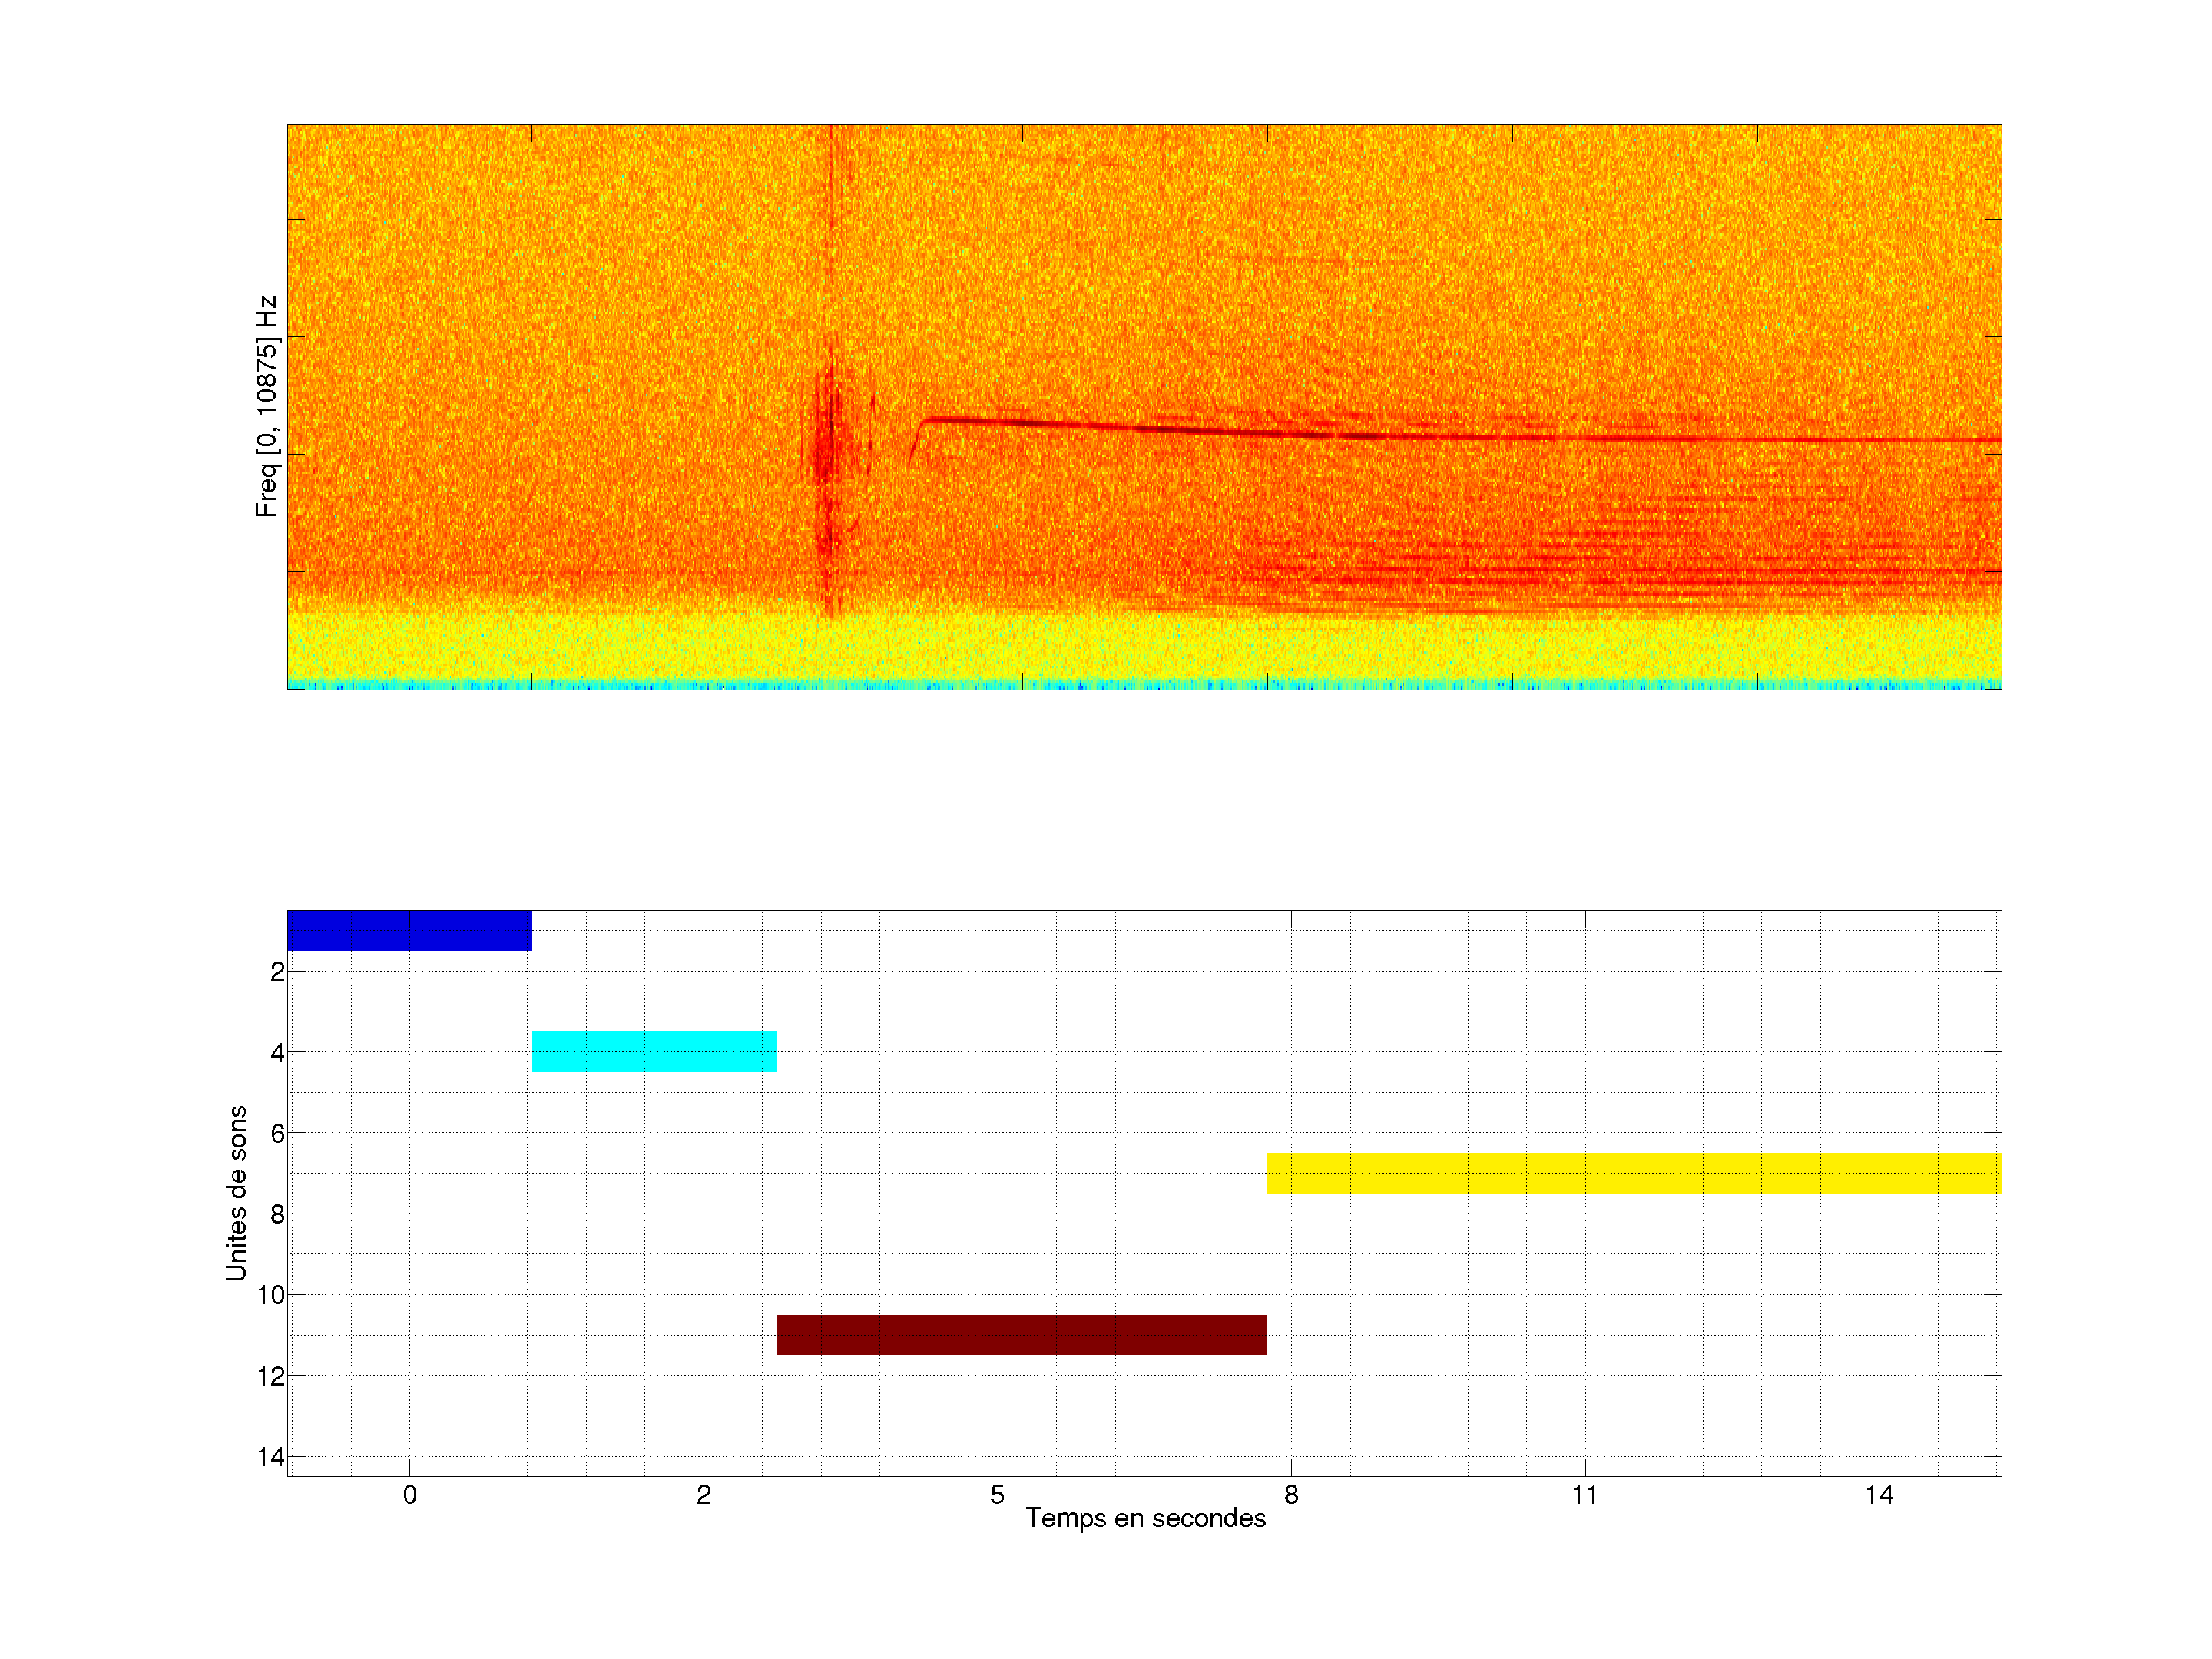Image resolution: width=2212 pixels, height=1659 pixels.
Task: Click x-axis tick label 0
Action: (x=410, y=1495)
